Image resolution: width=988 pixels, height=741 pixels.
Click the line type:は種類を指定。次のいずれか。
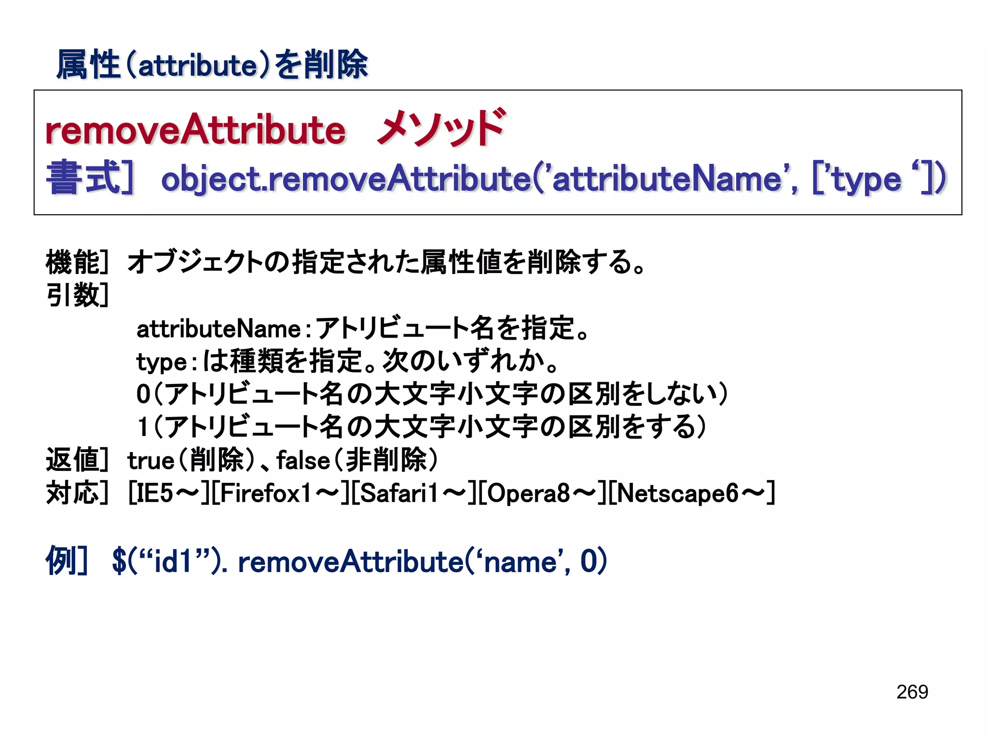[x=347, y=361]
